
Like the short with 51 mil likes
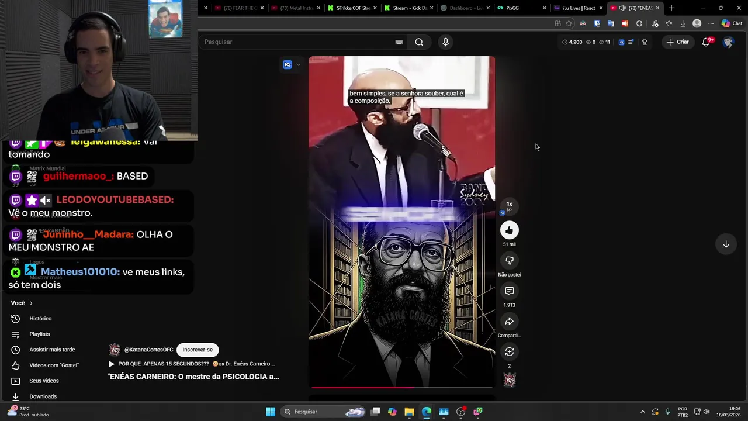coord(510,230)
